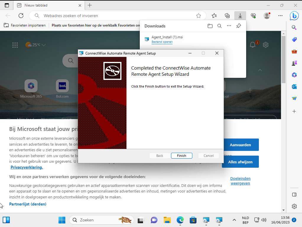This screenshot has height=227, width=302.
Task: Pin the Downloads panel
Action: click(x=238, y=26)
